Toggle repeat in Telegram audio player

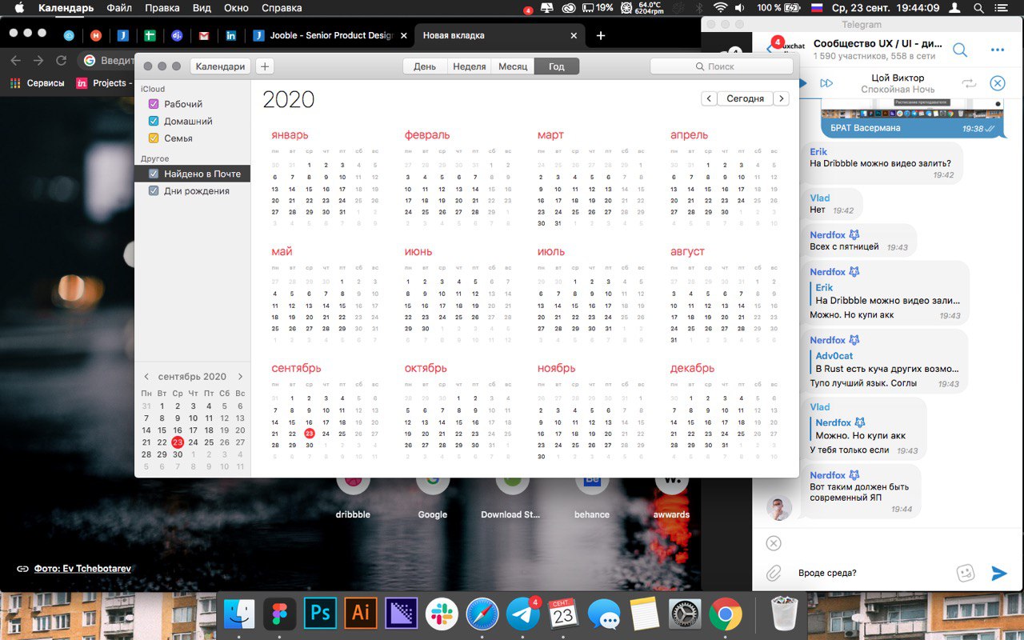coord(969,83)
